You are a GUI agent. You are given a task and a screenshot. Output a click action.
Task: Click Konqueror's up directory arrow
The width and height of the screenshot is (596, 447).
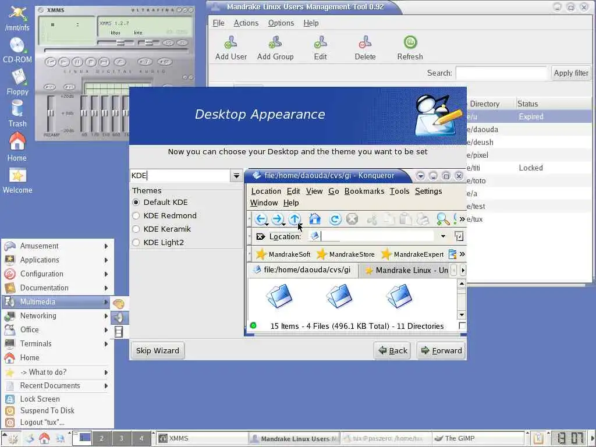(295, 219)
